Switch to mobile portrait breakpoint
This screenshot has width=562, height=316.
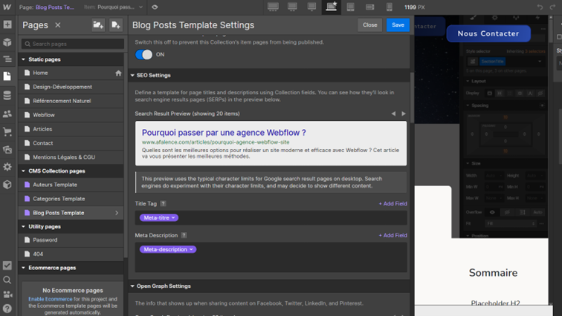click(x=390, y=7)
